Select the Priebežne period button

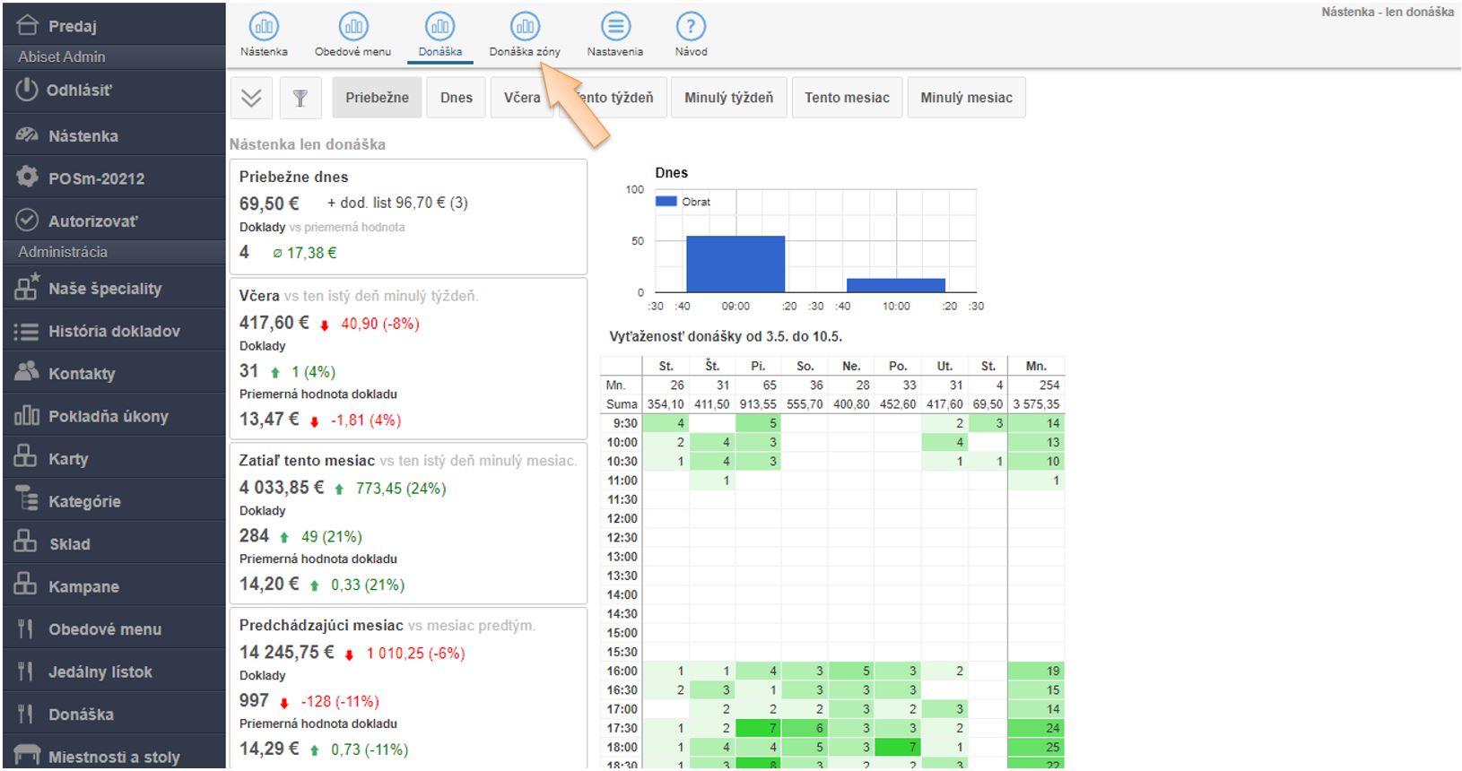377,98
